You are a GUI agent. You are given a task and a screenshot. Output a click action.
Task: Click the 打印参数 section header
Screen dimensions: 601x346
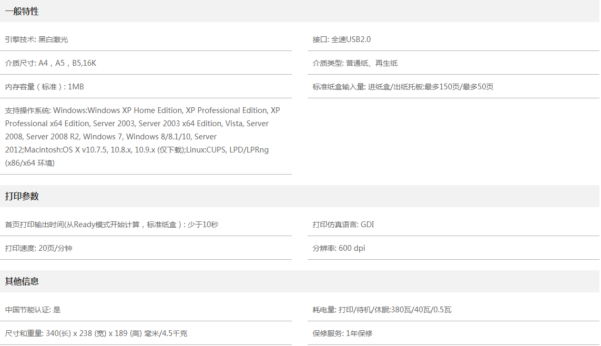tap(22, 196)
